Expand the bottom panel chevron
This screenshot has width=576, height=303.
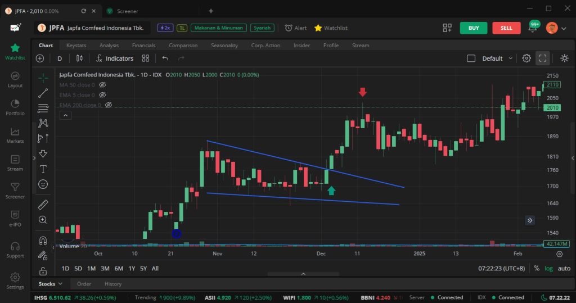click(x=303, y=274)
